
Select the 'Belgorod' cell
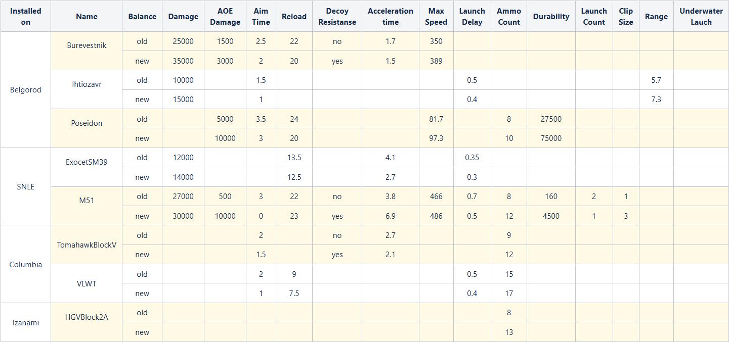coord(26,90)
